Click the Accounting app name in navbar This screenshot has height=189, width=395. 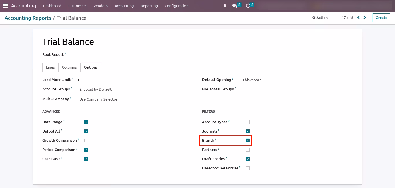coord(23,6)
